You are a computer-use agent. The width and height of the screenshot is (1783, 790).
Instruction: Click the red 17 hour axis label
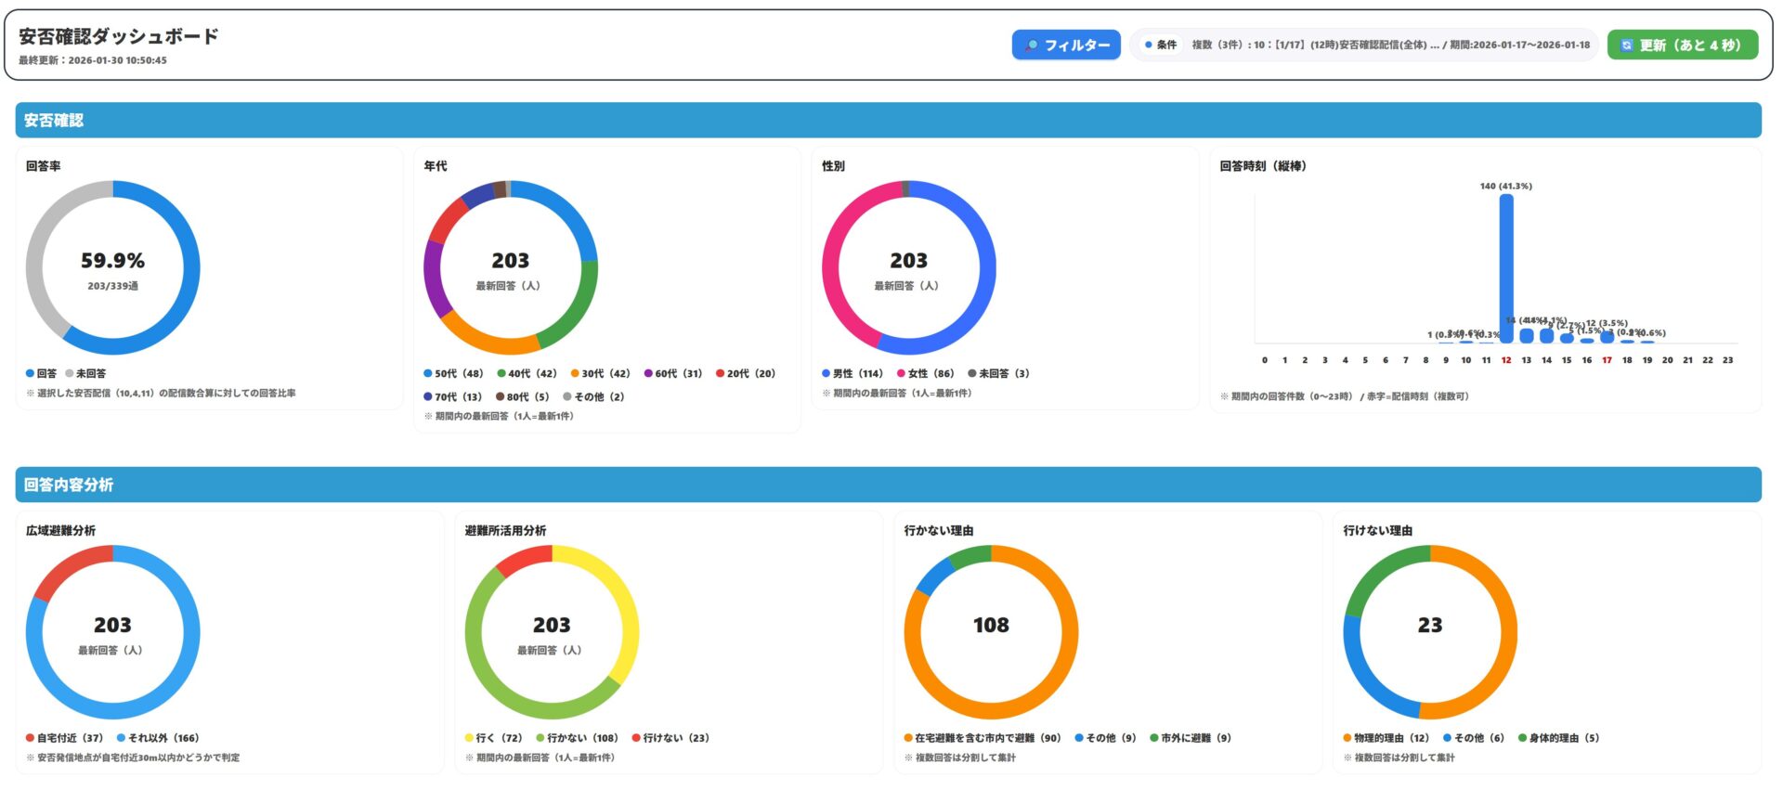1607,360
